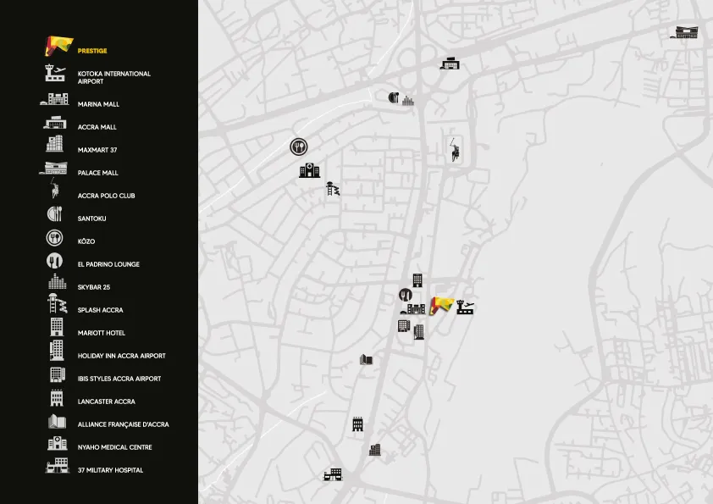Click the "ACCRA MALL" legend label
This screenshot has width=713, height=504.
pyautogui.click(x=97, y=127)
